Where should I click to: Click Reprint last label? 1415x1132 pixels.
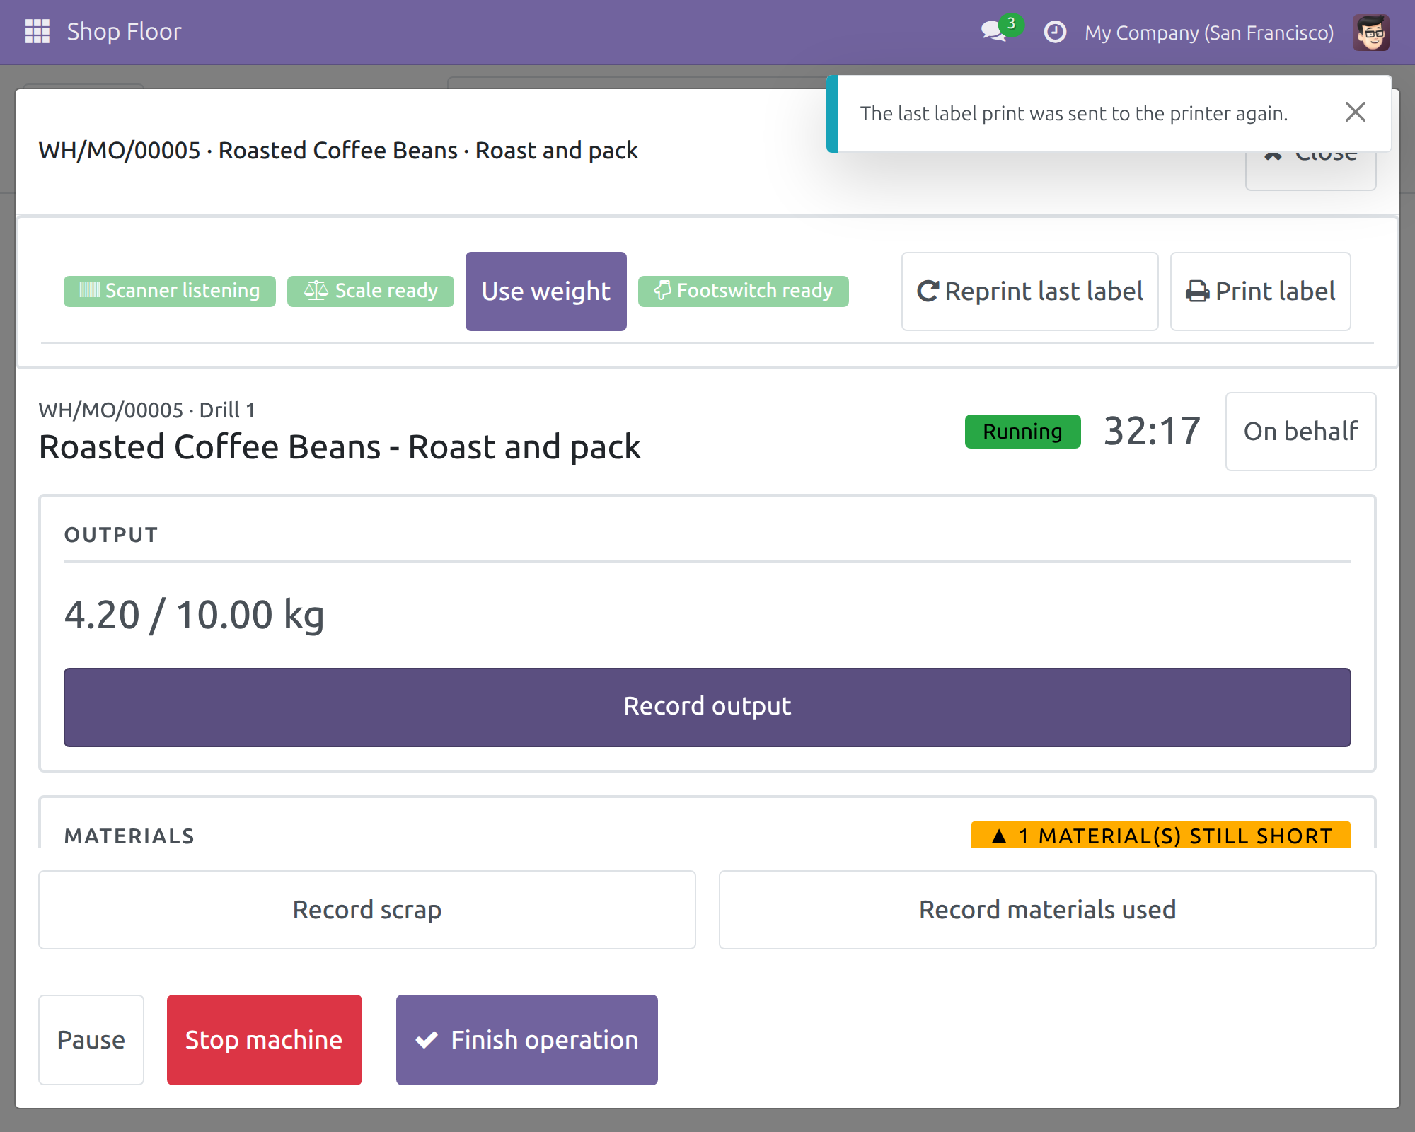point(1030,291)
